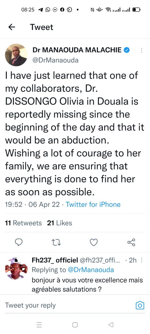
Task: Open camera icon in the reply bar
Action: point(140,305)
